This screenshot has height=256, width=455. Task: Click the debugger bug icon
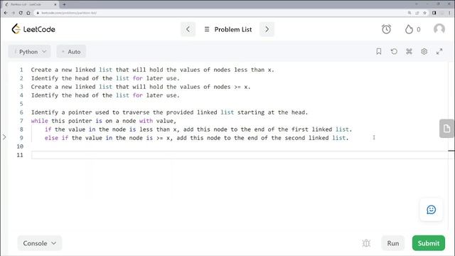pyautogui.click(x=366, y=243)
